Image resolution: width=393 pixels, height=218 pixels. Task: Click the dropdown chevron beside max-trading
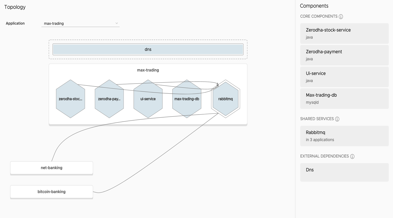pos(117,23)
